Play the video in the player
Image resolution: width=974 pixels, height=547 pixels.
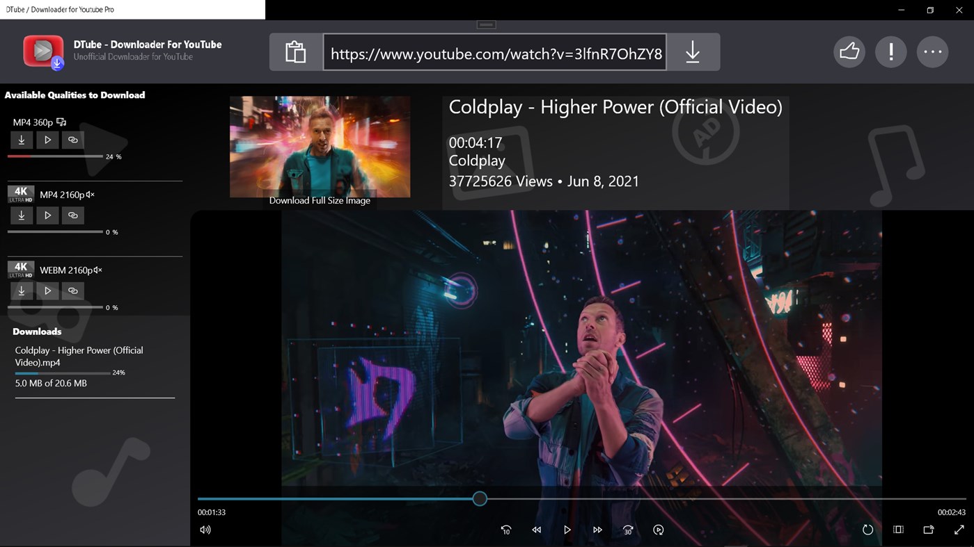pos(567,530)
